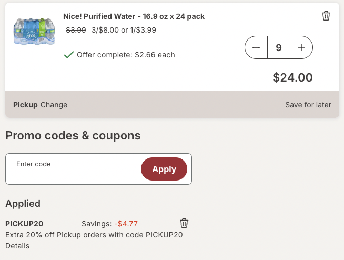Click the $24.00 item total price
This screenshot has height=260, width=344.
coord(292,77)
